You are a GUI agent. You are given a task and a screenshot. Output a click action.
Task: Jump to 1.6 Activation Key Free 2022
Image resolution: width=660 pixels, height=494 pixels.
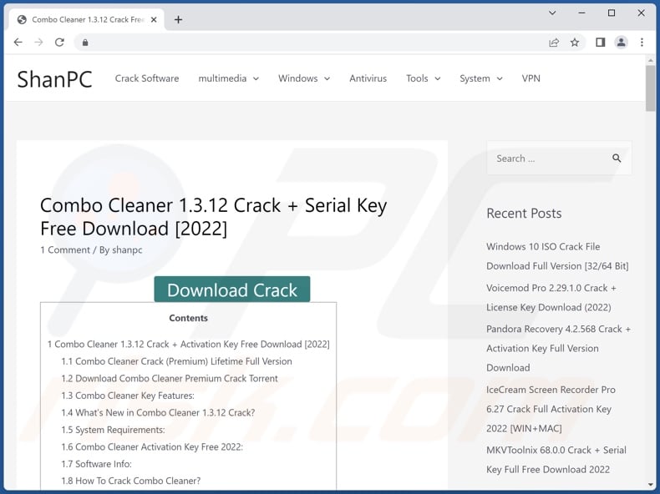152,447
